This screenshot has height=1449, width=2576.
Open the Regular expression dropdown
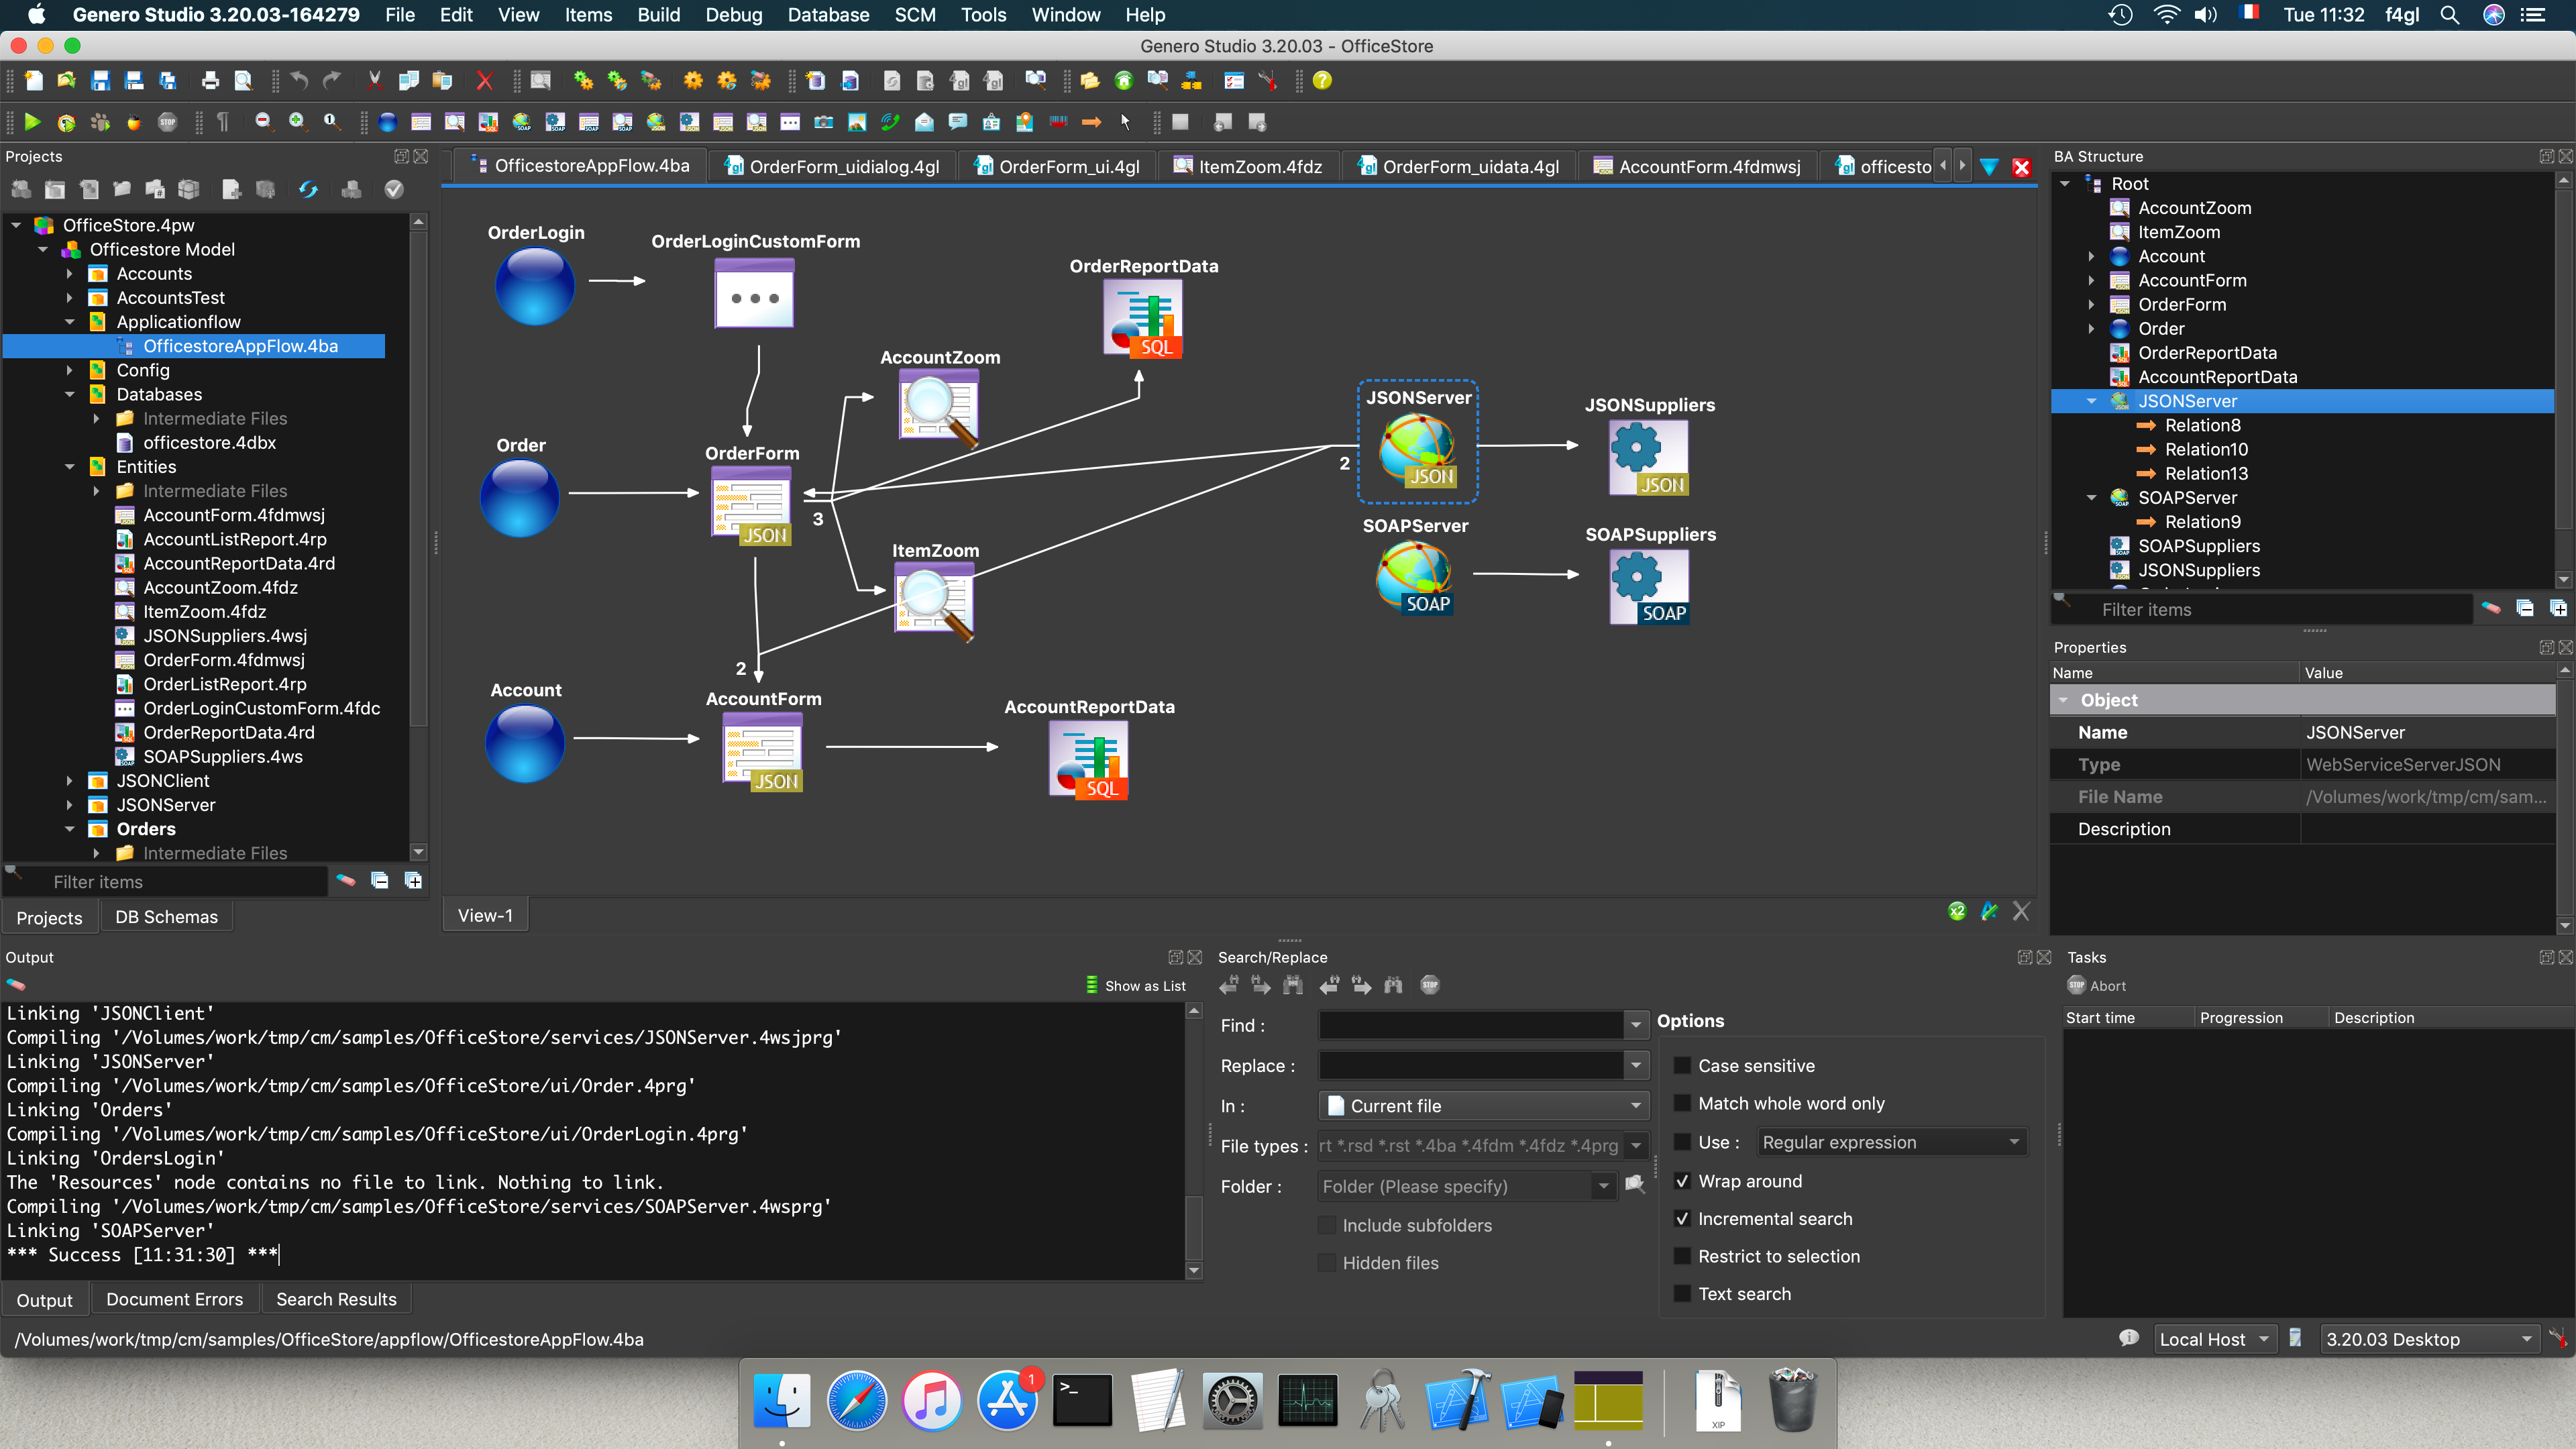click(1892, 1142)
